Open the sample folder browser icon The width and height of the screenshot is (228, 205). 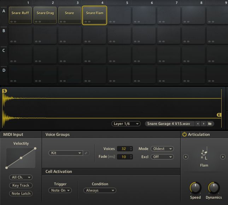(210, 124)
